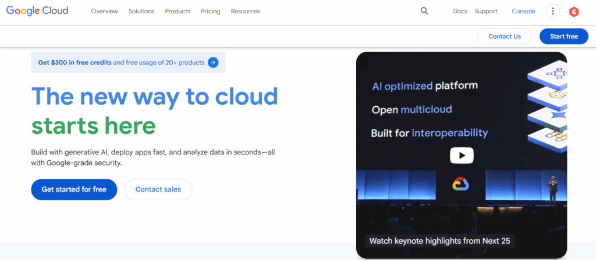Screen dimensions: 596x260
Task: Click the green 'starts here' headline text
Action: 94,126
